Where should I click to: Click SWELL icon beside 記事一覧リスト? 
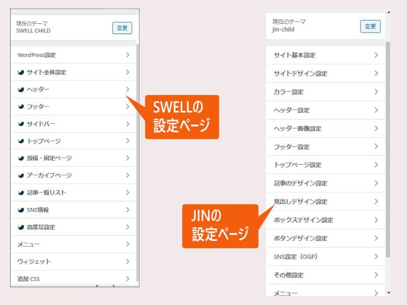[x=21, y=193]
